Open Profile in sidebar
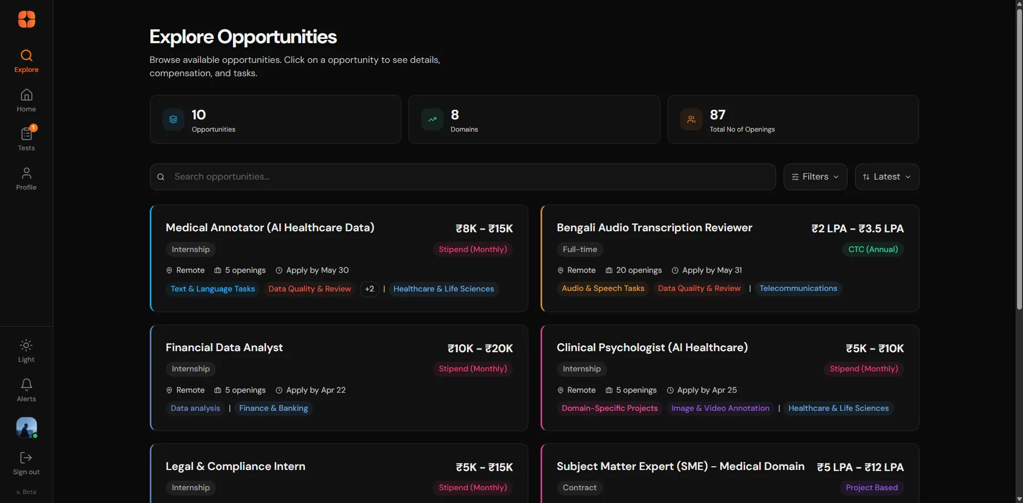Image resolution: width=1023 pixels, height=503 pixels. coord(26,179)
